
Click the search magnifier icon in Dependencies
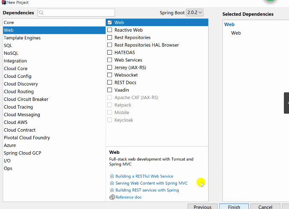pyautogui.click(x=41, y=12)
